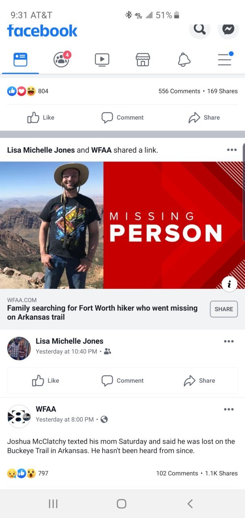245x518 pixels.
Task: Expand options for shared link post header
Action: tap(232, 150)
